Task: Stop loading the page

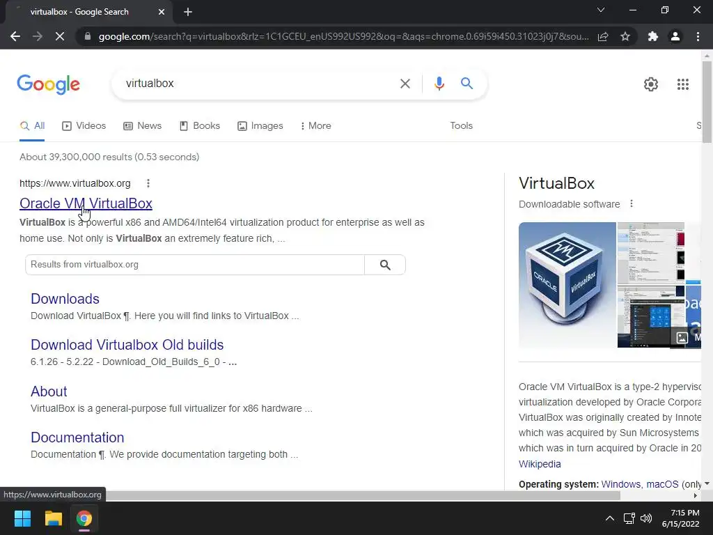Action: click(60, 36)
